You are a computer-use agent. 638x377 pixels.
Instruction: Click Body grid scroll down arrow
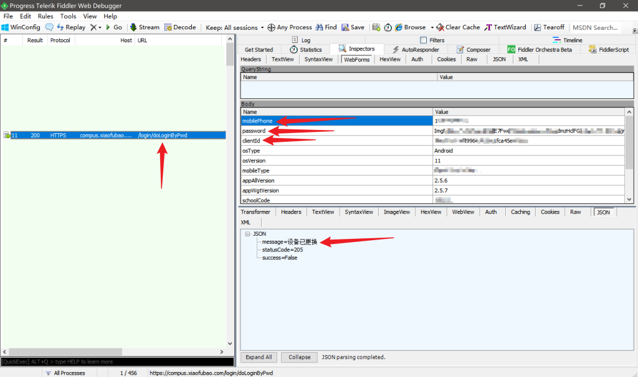click(x=629, y=200)
